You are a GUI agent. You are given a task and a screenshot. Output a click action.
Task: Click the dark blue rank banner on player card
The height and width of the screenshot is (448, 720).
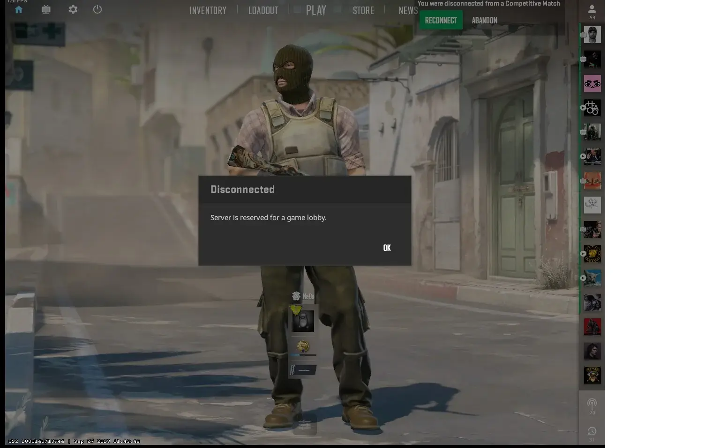[303, 370]
